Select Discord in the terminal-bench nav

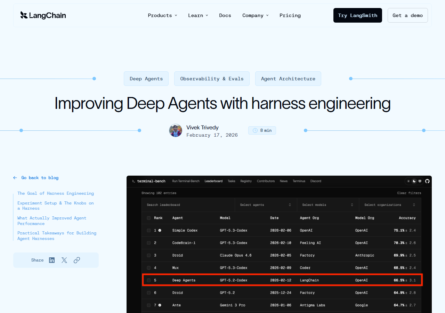(x=316, y=181)
